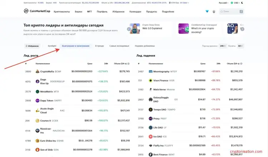Sort gainers by 24h column header

(106, 64)
